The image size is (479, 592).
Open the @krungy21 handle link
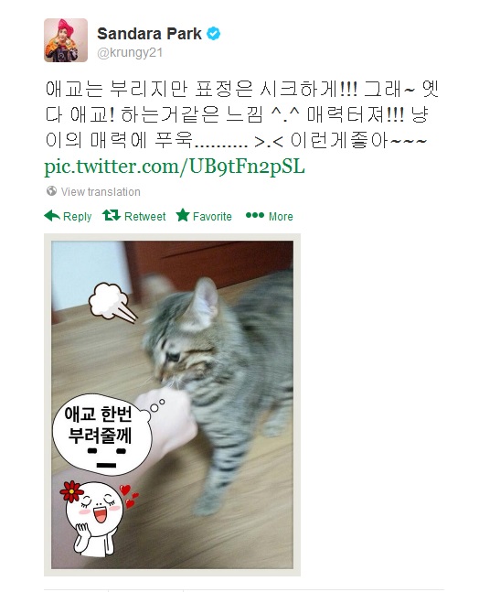click(x=130, y=53)
